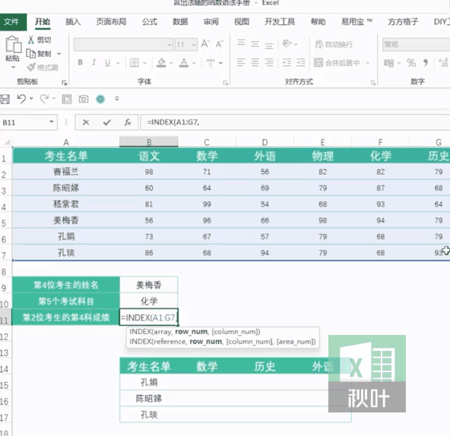
Task: Toggle Bold formatting
Action: tap(81, 62)
